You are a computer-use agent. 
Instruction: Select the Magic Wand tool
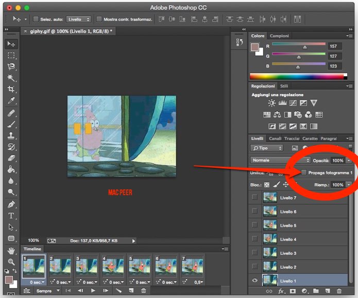[11, 78]
